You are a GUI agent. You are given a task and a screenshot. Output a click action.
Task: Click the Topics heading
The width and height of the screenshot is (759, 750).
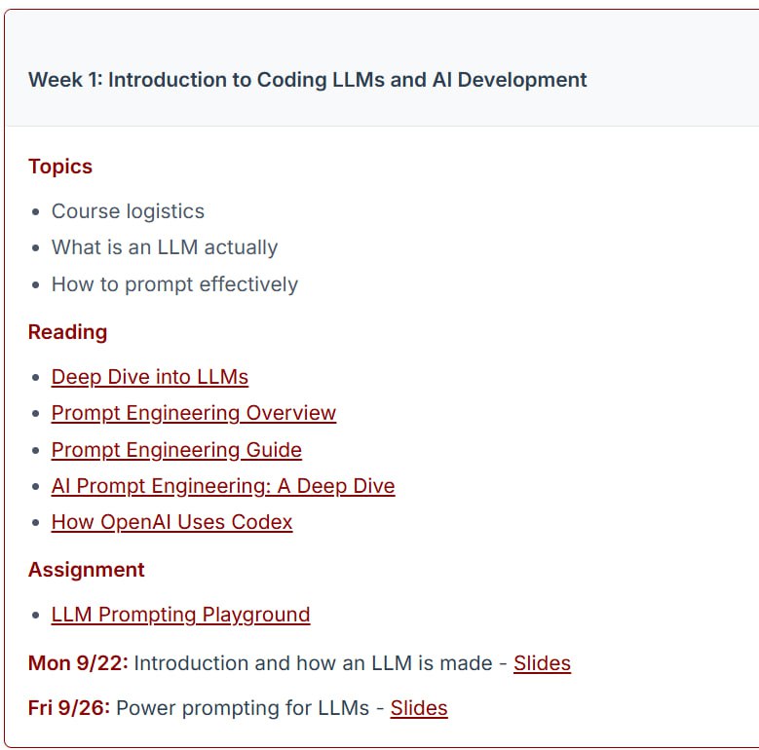point(60,167)
